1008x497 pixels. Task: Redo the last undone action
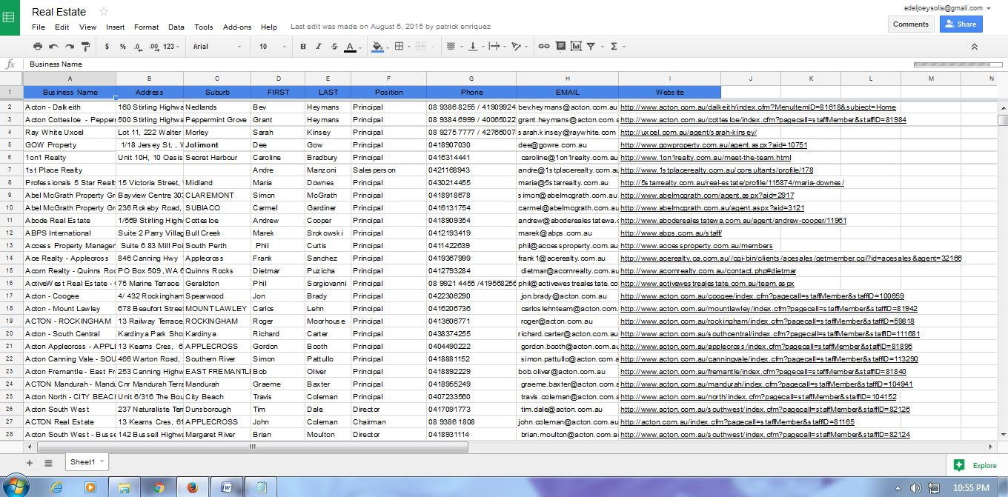(70, 46)
